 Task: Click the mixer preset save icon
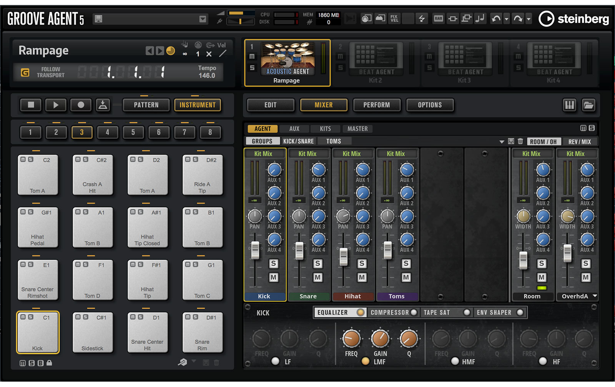511,141
